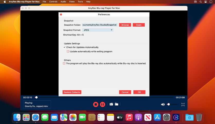
Task: Expand the Snapshot Format JPEG dropdown
Action: point(98,30)
